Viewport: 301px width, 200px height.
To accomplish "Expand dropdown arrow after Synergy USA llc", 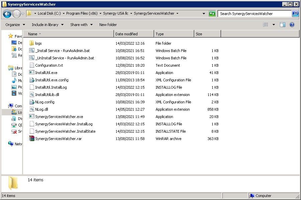I will [131, 14].
